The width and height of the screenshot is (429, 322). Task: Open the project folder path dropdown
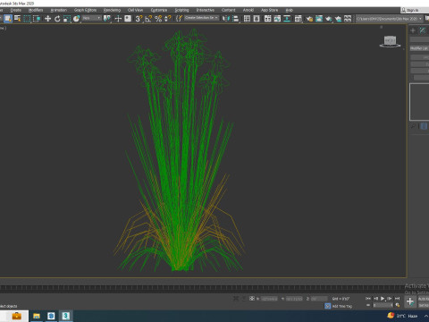tap(389, 19)
